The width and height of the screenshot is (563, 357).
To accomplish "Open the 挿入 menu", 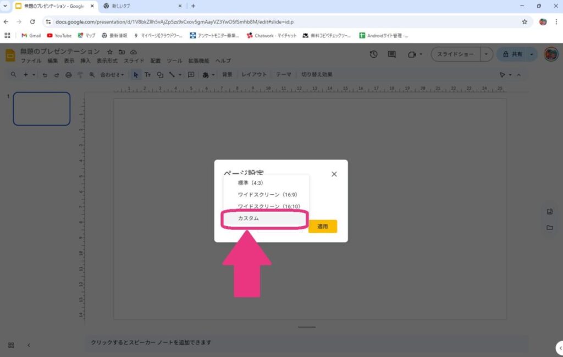I will point(85,61).
